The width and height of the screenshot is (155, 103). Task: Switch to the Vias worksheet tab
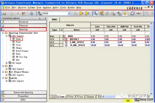click(80, 97)
